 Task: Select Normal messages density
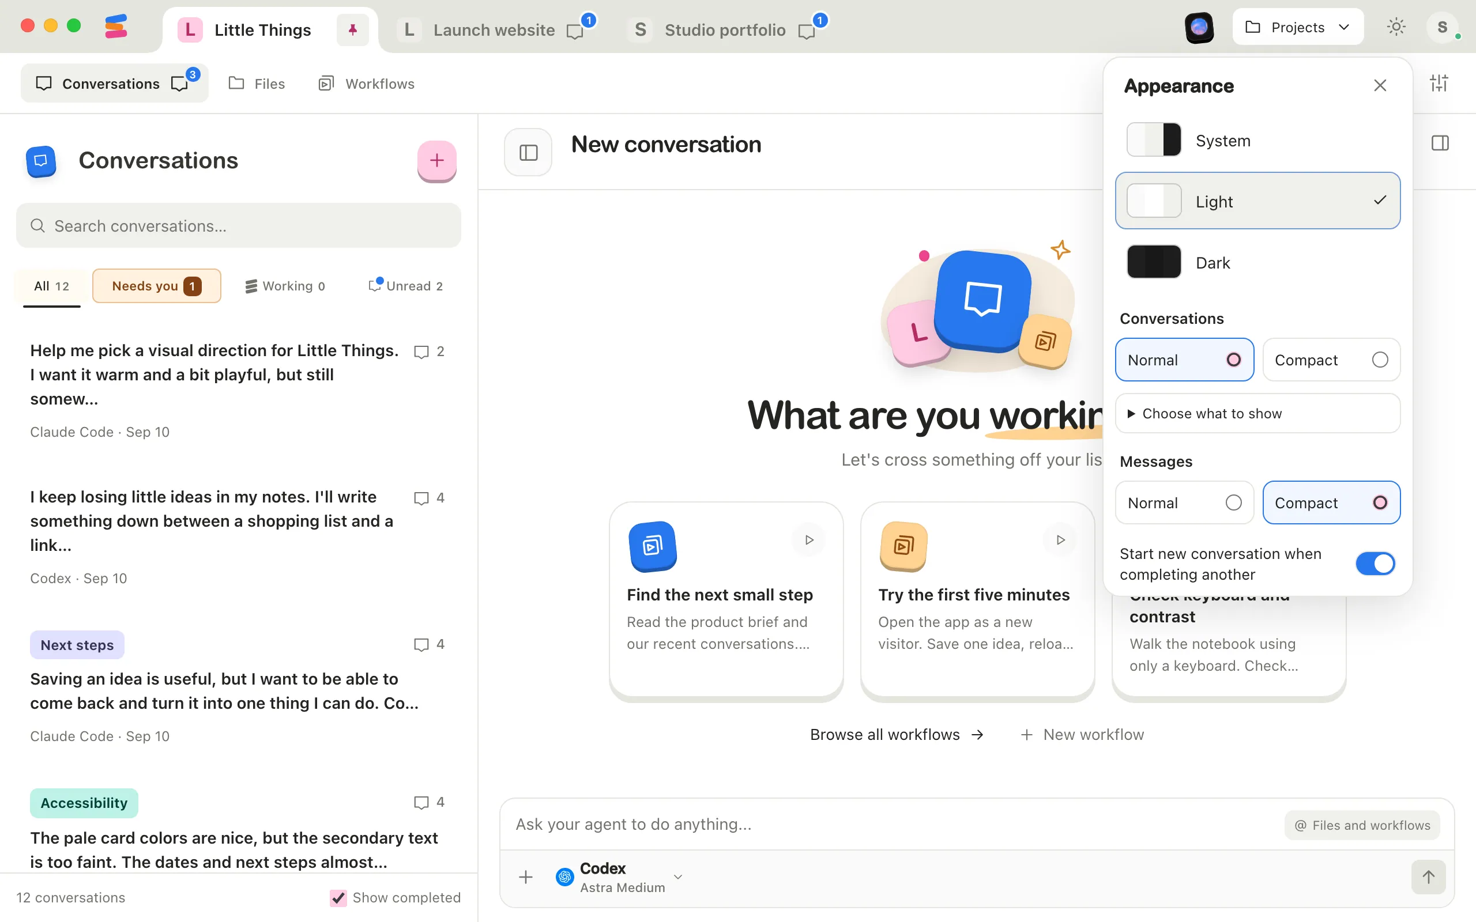pyautogui.click(x=1184, y=502)
